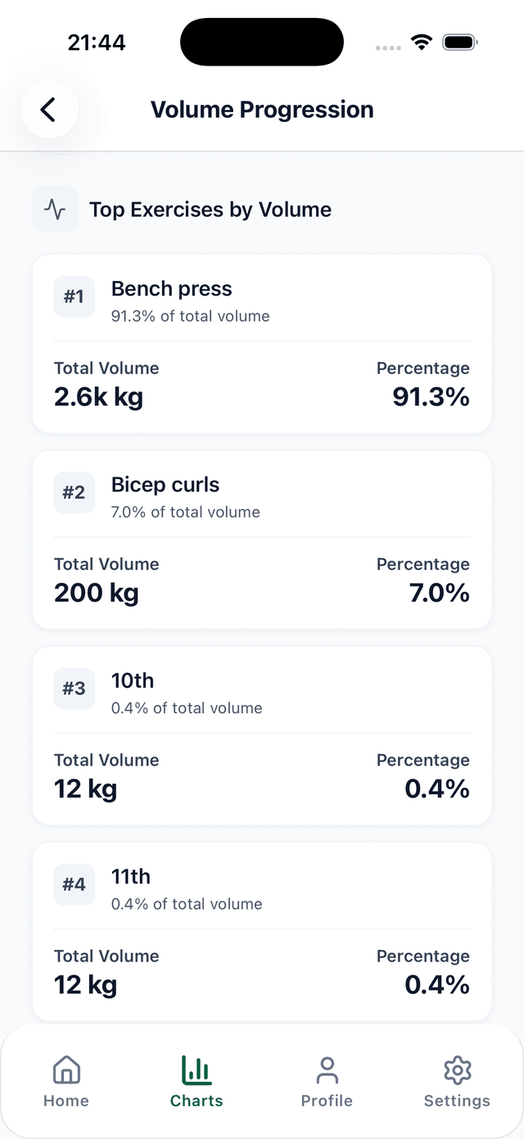Select the #3 rank badge
524x1139 pixels.
tap(74, 689)
